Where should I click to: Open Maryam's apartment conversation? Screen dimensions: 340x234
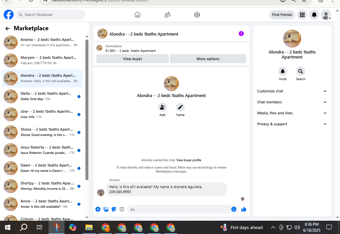click(42, 60)
